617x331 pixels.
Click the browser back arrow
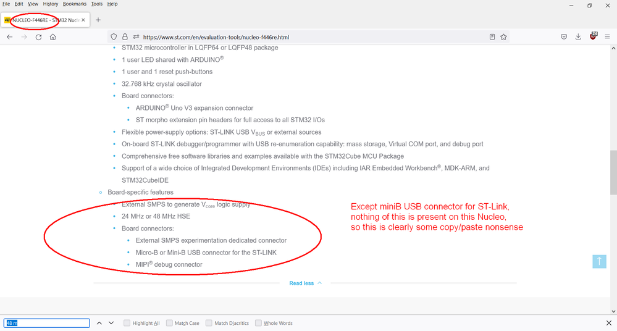[x=9, y=37]
